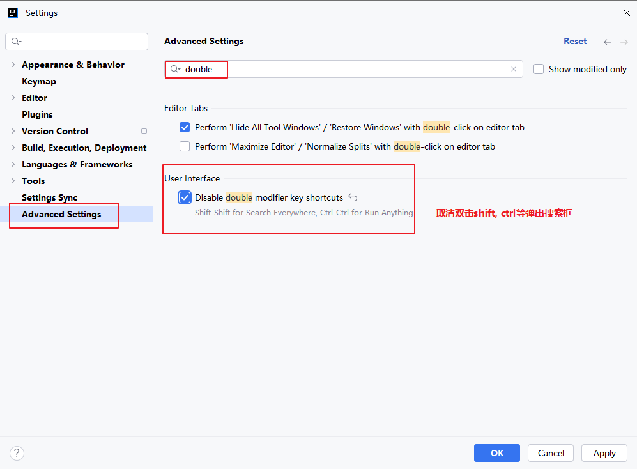637x469 pixels.
Task: Select Advanced Settings in the sidebar
Action: coord(61,214)
